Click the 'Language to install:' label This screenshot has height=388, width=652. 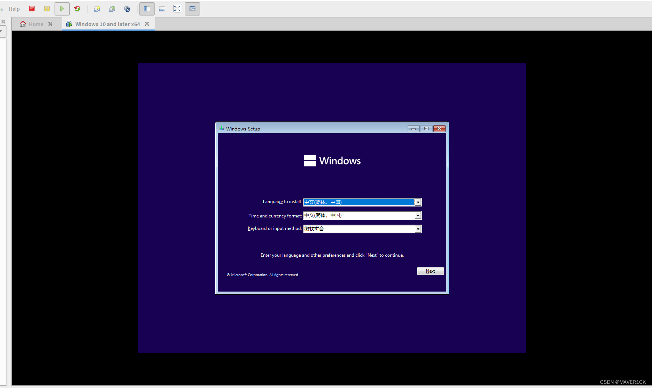pos(282,202)
